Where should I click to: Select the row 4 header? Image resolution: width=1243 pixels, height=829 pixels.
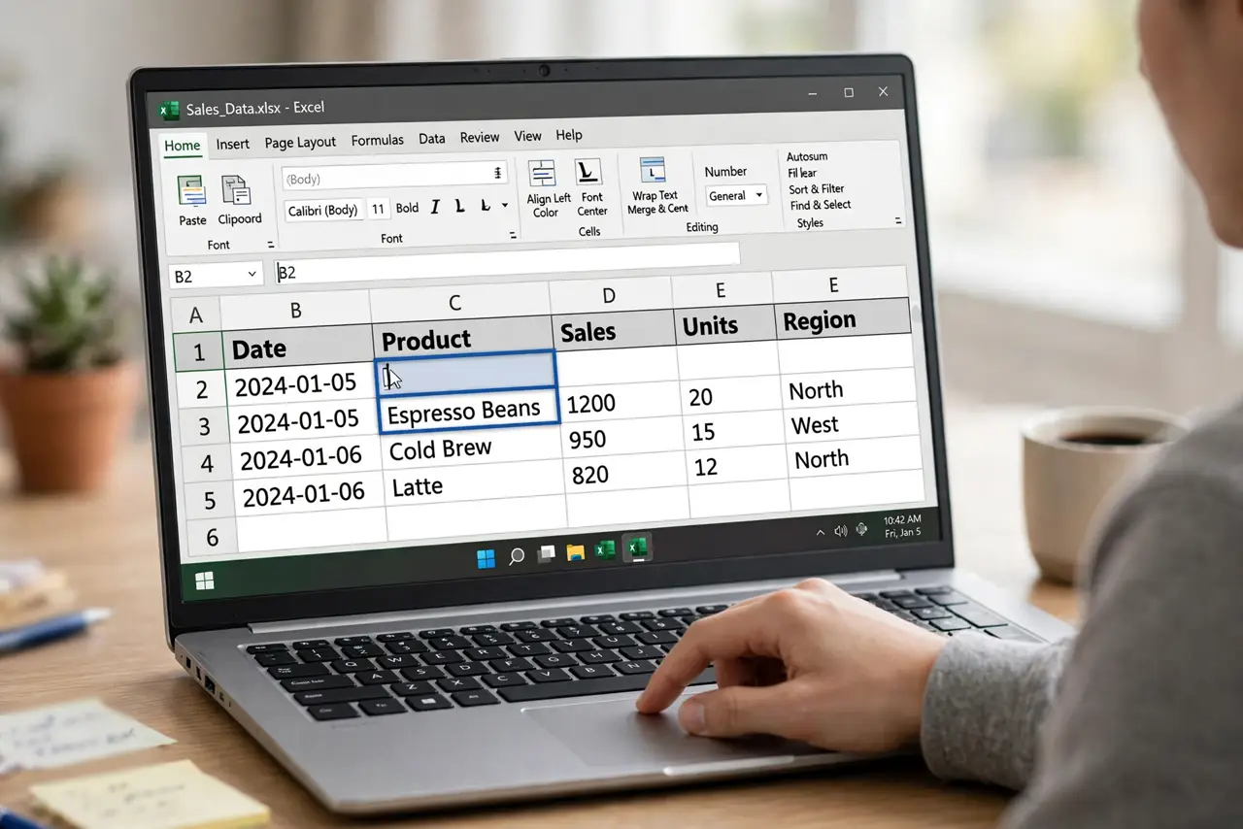click(x=205, y=463)
